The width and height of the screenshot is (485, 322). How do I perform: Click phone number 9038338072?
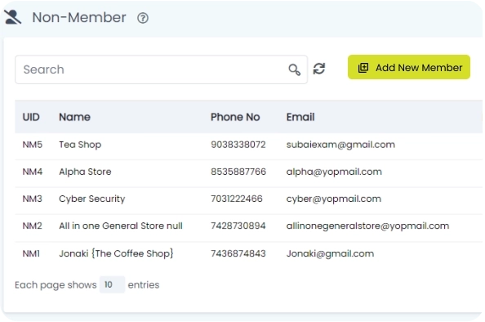pyautogui.click(x=238, y=145)
